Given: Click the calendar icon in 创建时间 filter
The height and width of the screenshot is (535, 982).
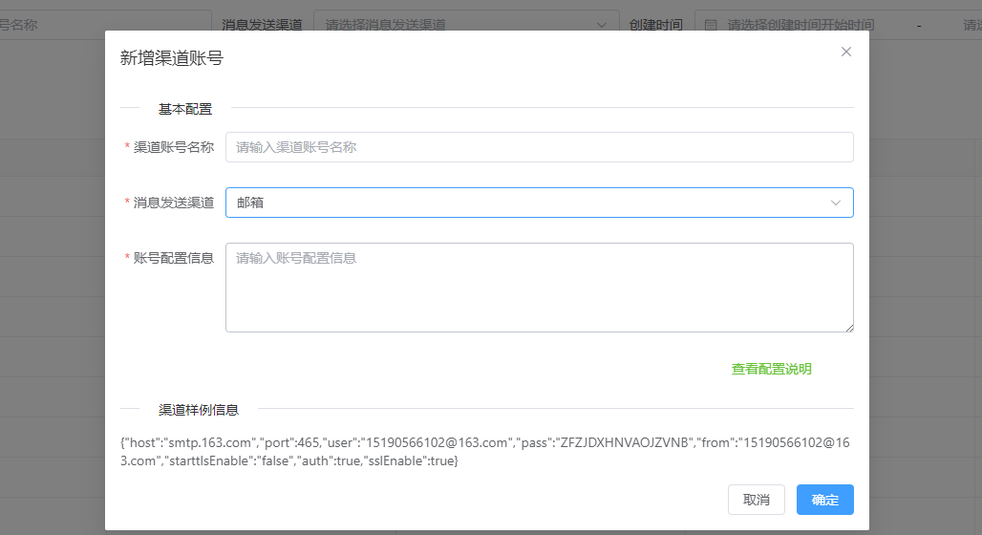Looking at the screenshot, I should click(711, 25).
